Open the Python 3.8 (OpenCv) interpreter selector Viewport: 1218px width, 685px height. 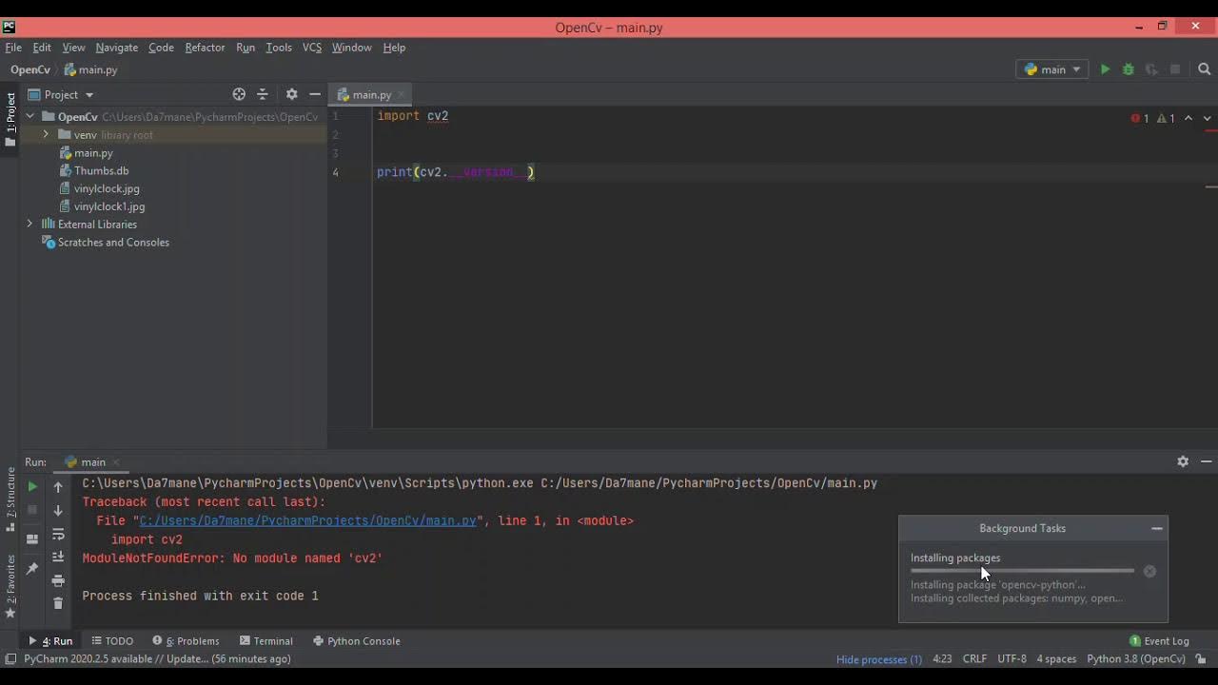[x=1136, y=658]
